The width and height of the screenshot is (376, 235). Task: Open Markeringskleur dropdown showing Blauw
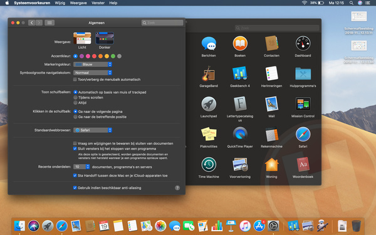pyautogui.click(x=93, y=65)
